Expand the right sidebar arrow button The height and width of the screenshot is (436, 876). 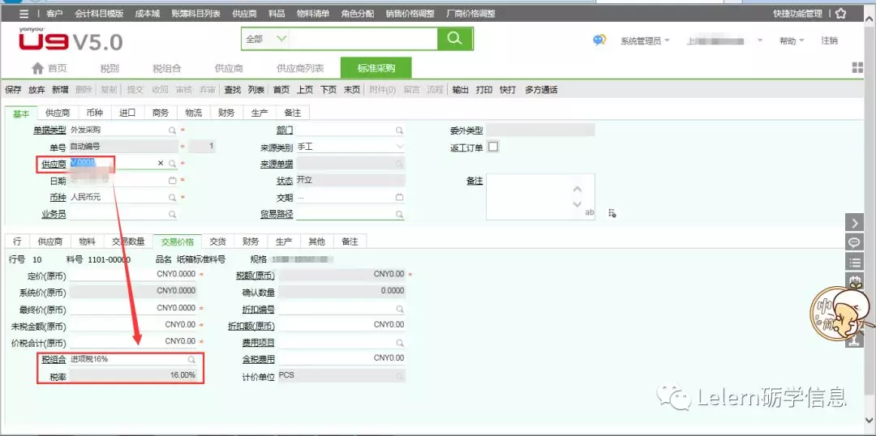point(855,224)
